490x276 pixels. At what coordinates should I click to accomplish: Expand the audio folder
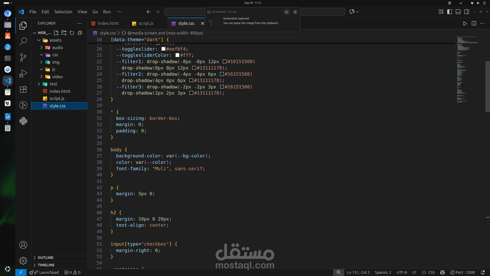tap(57, 48)
